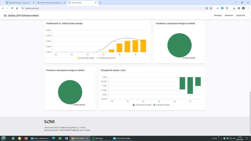This screenshot has height=141, width=251.
Task: Click the Export dat button
Action: click(x=240, y=15)
